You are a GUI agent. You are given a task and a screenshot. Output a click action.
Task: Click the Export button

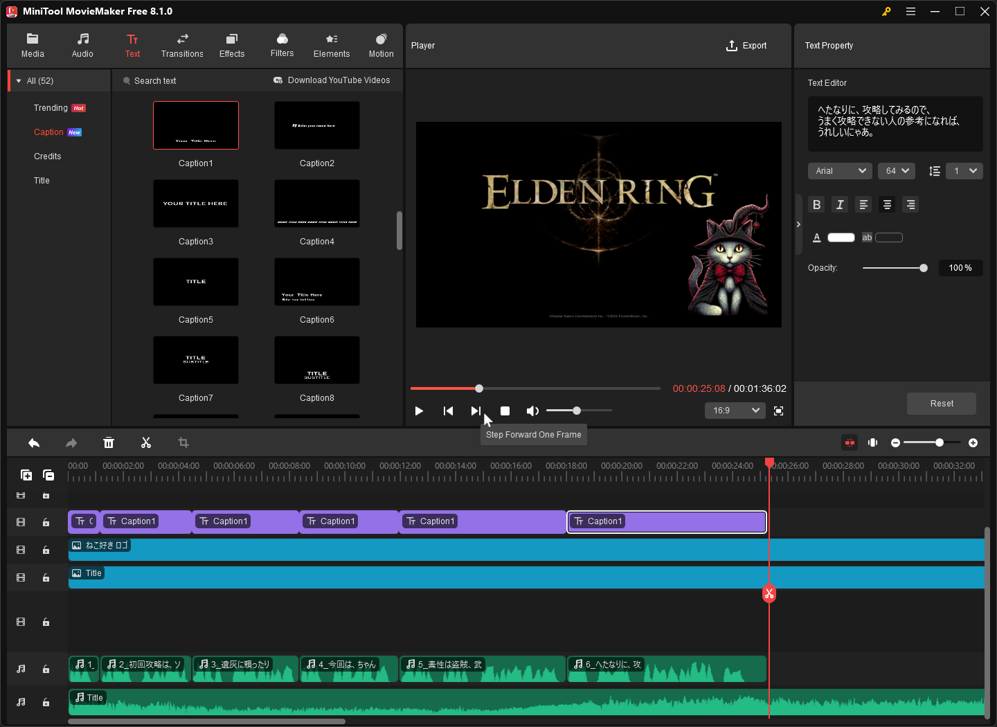click(746, 46)
